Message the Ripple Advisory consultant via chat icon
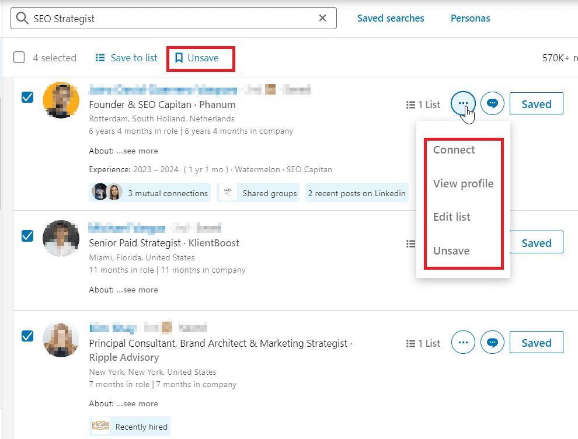 pyautogui.click(x=492, y=343)
